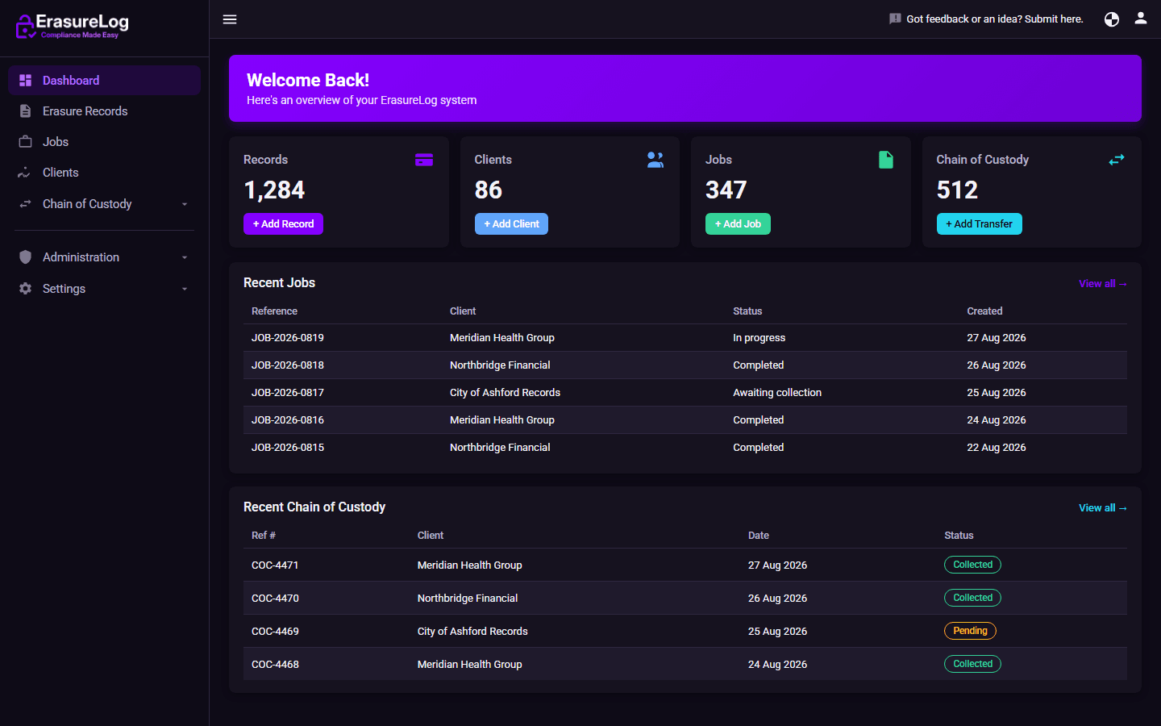Toggle the hamburger menu icon
This screenshot has height=726, width=1161.
click(x=230, y=19)
